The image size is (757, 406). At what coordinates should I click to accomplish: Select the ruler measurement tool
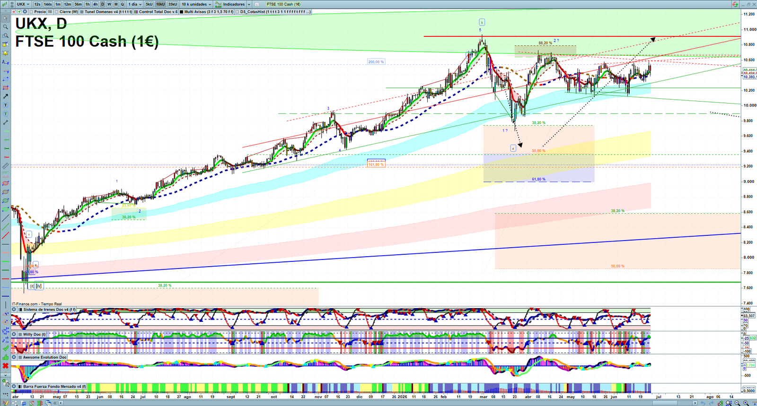[5, 166]
